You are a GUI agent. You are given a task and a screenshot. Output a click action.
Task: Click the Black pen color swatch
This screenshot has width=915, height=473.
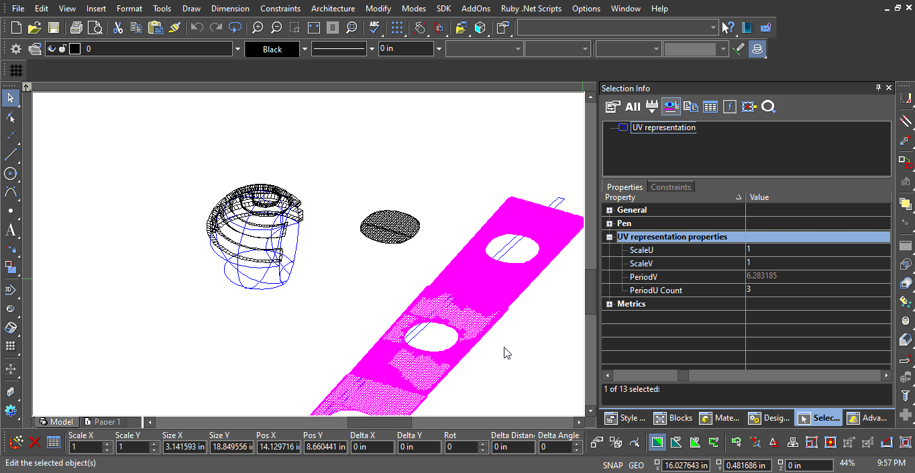click(x=272, y=49)
